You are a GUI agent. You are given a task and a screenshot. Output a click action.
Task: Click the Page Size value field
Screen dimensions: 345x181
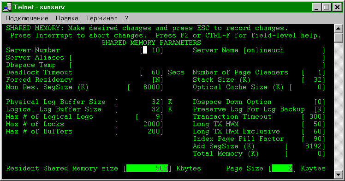click(282, 168)
